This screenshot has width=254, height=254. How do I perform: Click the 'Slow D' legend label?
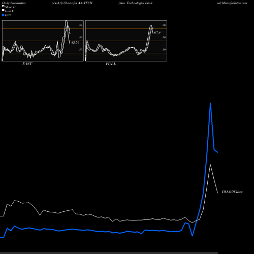10,7
